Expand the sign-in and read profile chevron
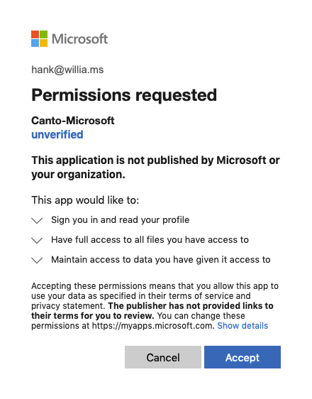This screenshot has height=399, width=312. tap(37, 220)
